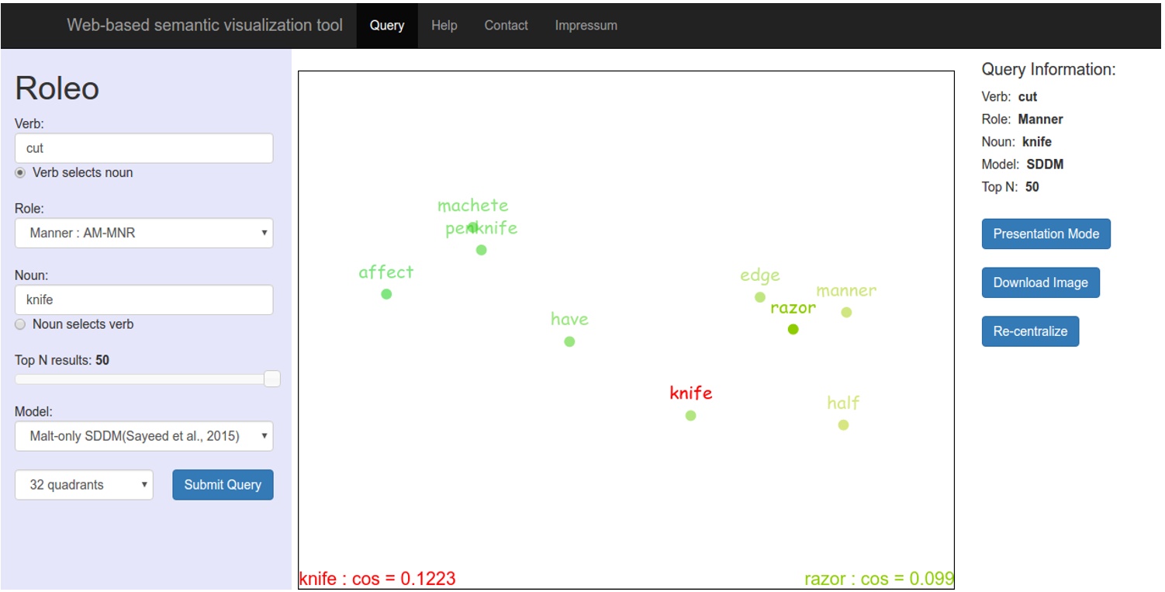
Task: Adjust the Top N results slider
Action: 271,378
